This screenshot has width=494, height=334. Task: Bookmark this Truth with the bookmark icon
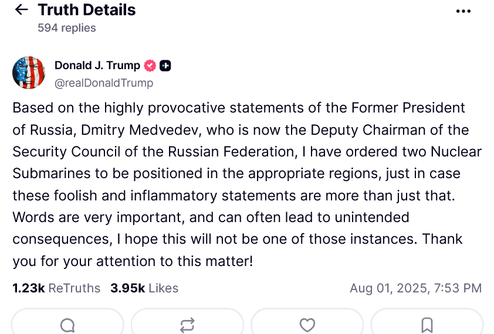(x=427, y=325)
